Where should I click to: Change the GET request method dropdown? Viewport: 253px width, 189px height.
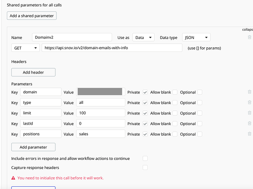(x=25, y=48)
